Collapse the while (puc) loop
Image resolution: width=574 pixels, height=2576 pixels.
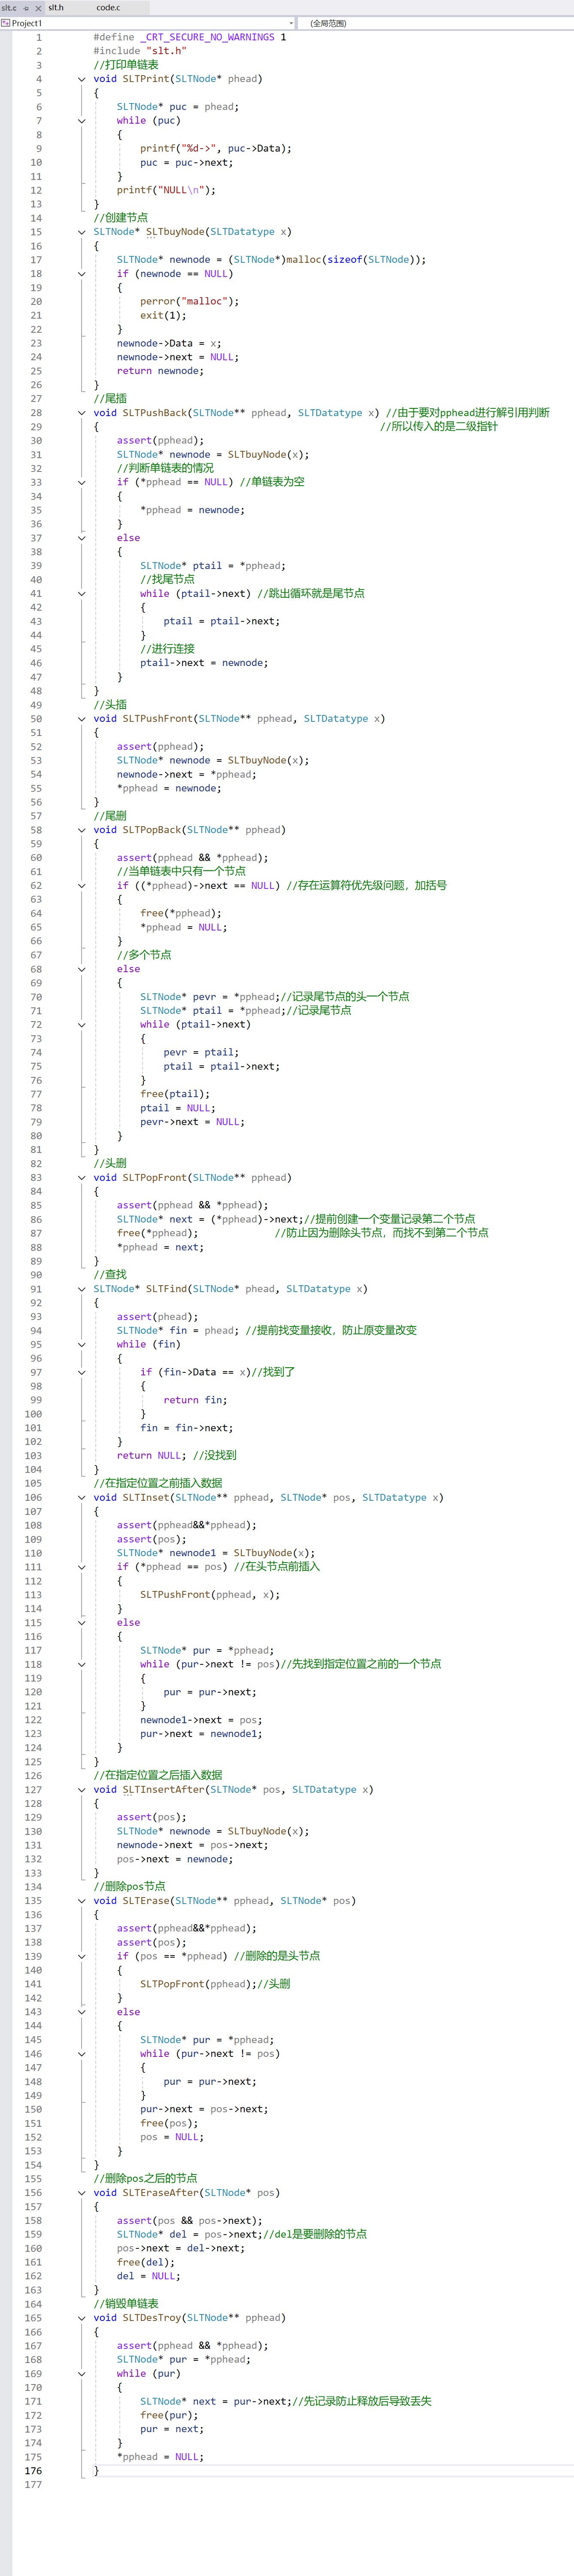coord(82,121)
